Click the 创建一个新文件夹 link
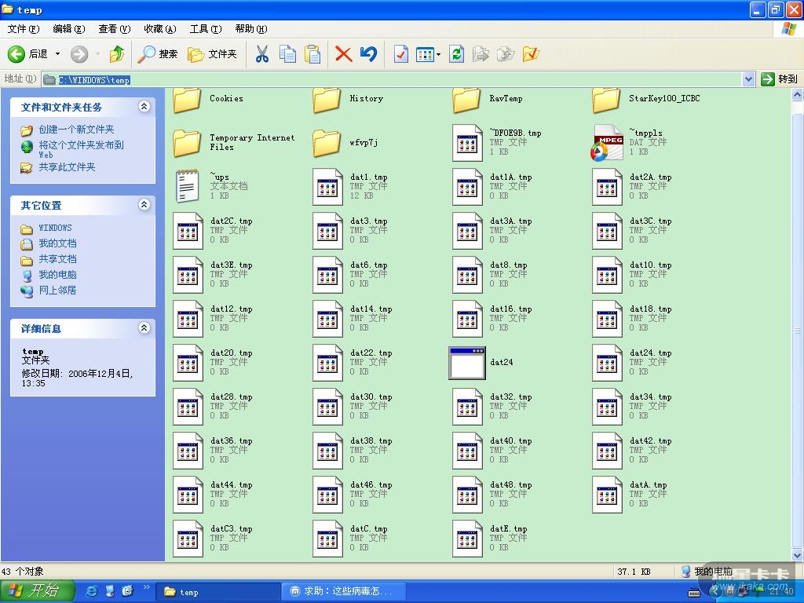Viewport: 804px width, 603px height. [x=76, y=130]
